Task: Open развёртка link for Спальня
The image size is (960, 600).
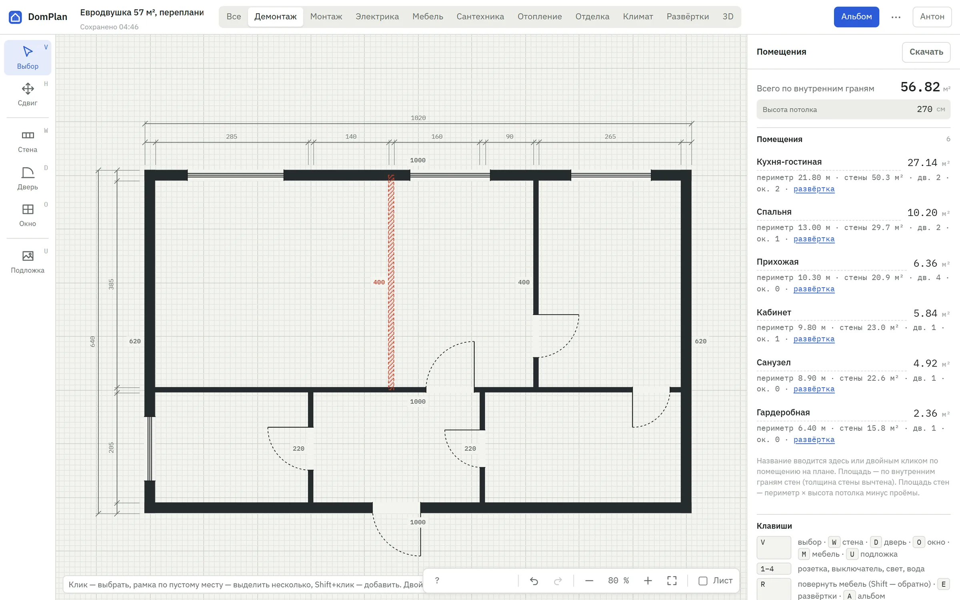Action: click(x=814, y=239)
